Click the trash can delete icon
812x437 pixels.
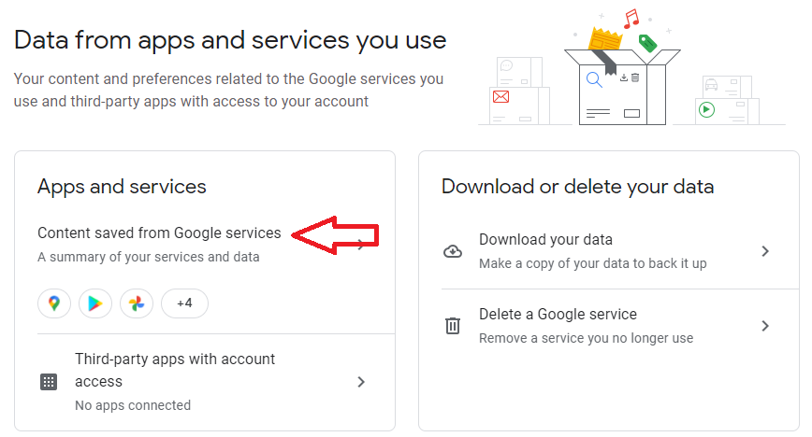[x=453, y=326]
